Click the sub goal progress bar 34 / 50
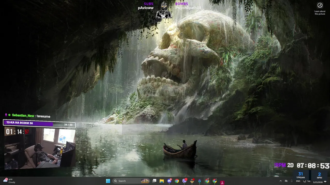This screenshot has width=330, height=185. [x=39, y=123]
